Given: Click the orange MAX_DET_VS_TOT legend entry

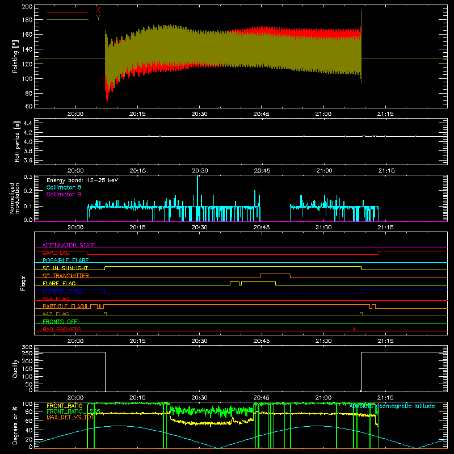Looking at the screenshot, I should (70, 417).
